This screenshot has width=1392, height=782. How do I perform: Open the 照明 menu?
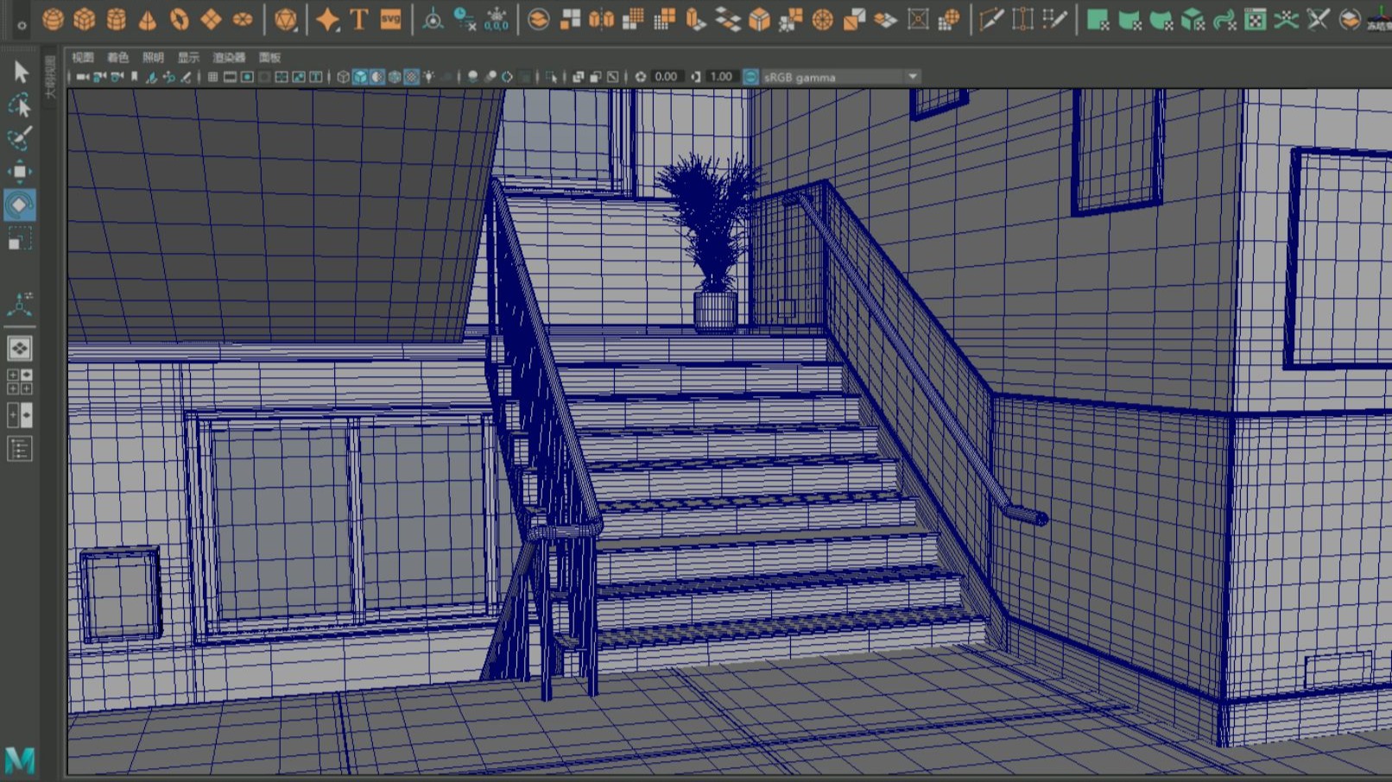coord(154,58)
